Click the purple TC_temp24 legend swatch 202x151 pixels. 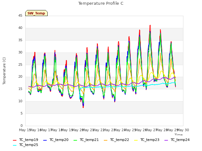(166, 140)
